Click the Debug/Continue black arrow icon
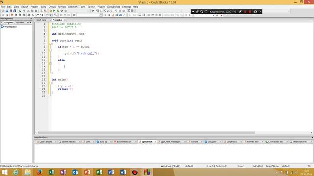 tap(93, 11)
